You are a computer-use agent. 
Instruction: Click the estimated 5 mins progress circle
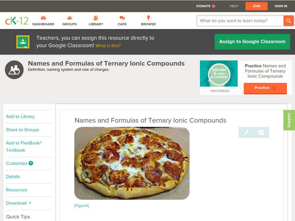tap(219, 73)
